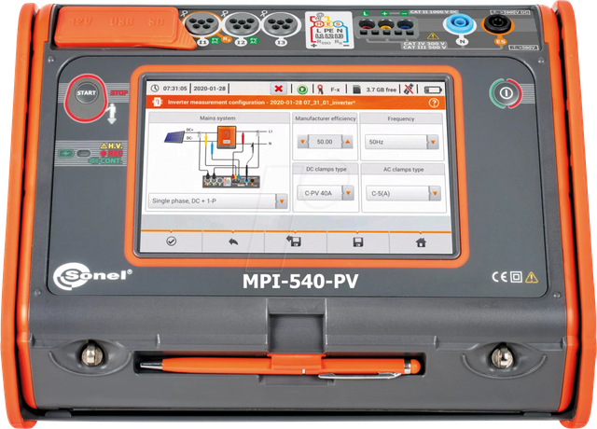
Task: Tap the crossed-out connection icon
Action: point(409,90)
